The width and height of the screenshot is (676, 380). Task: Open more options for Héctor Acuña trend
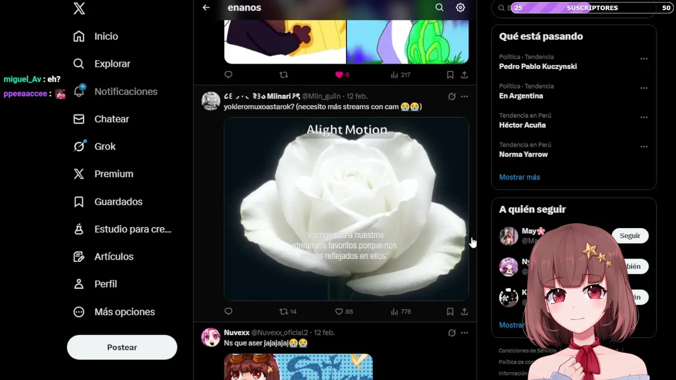[x=644, y=117]
